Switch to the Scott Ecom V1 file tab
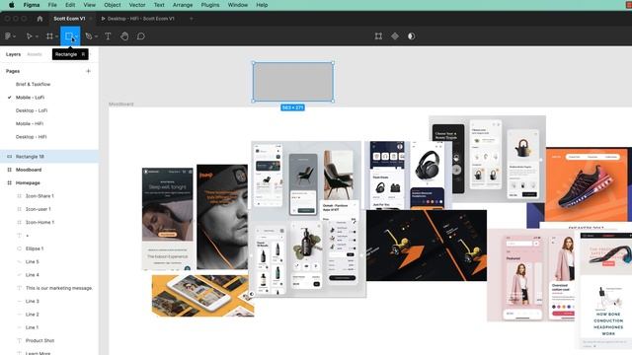The height and width of the screenshot is (355, 632). (69, 19)
